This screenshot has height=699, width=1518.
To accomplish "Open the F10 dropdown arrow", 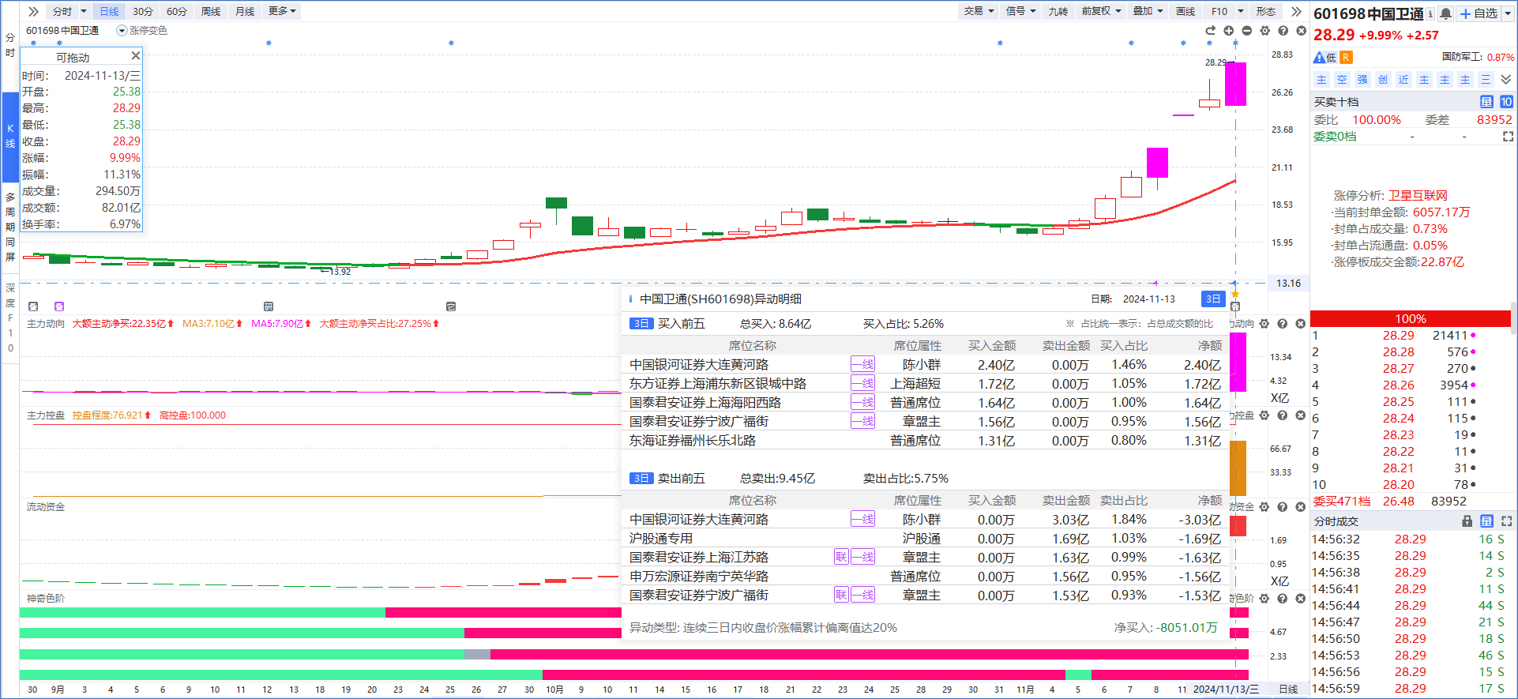I will click(x=1241, y=11).
